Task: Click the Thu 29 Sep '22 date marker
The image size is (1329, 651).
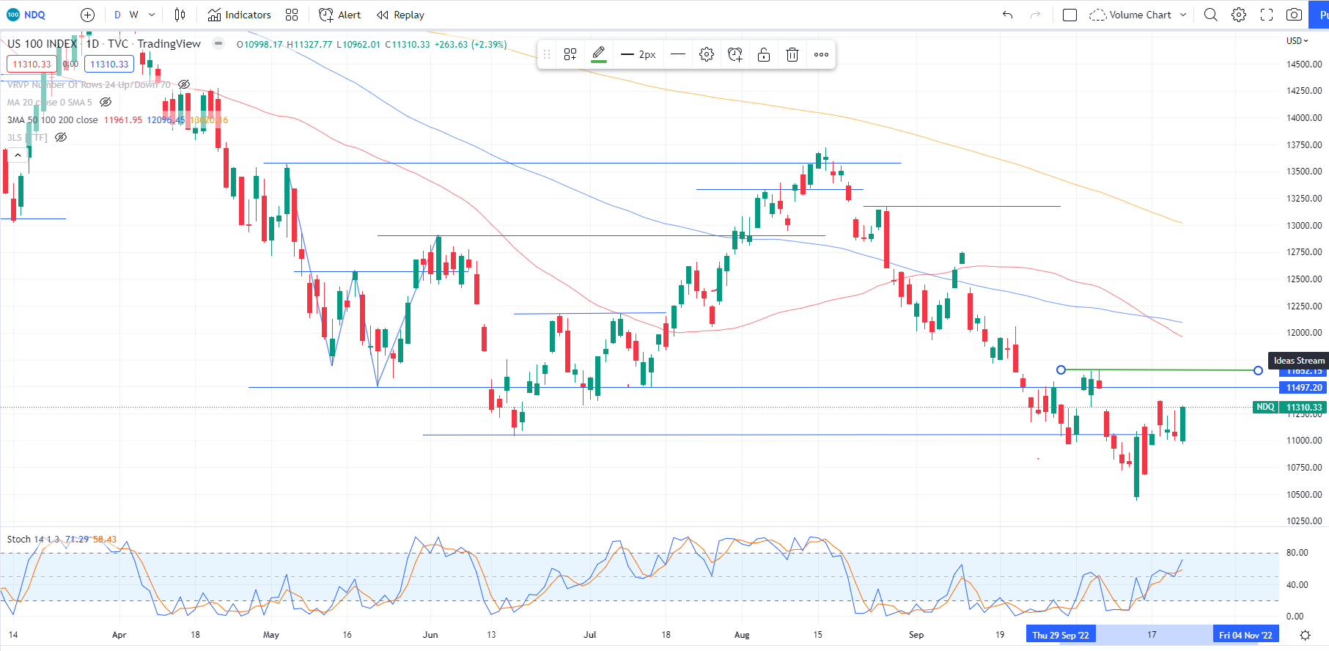Action: 1061,635
